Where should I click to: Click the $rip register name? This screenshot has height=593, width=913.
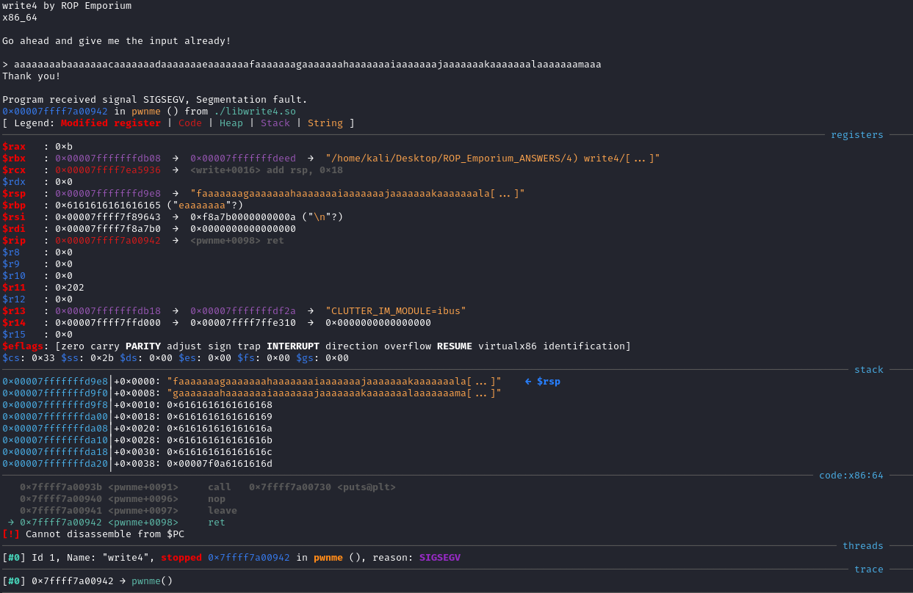click(x=14, y=241)
